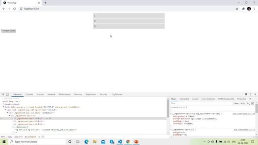
Task: Select body in the breadcrumb bar
Action: coord(10,137)
